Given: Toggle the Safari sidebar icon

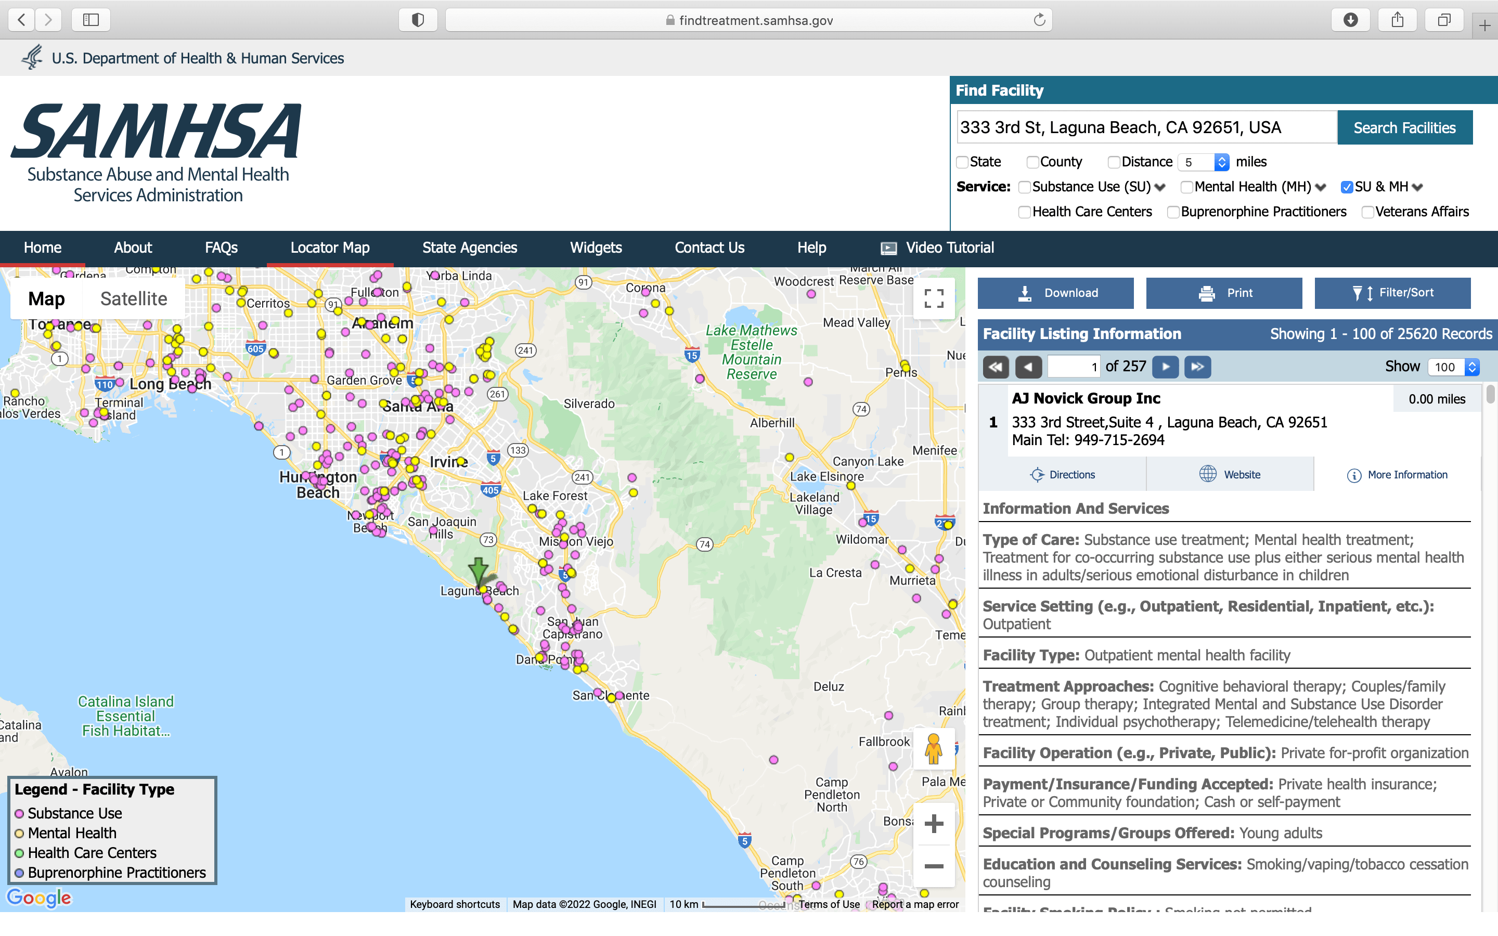Looking at the screenshot, I should point(91,20).
